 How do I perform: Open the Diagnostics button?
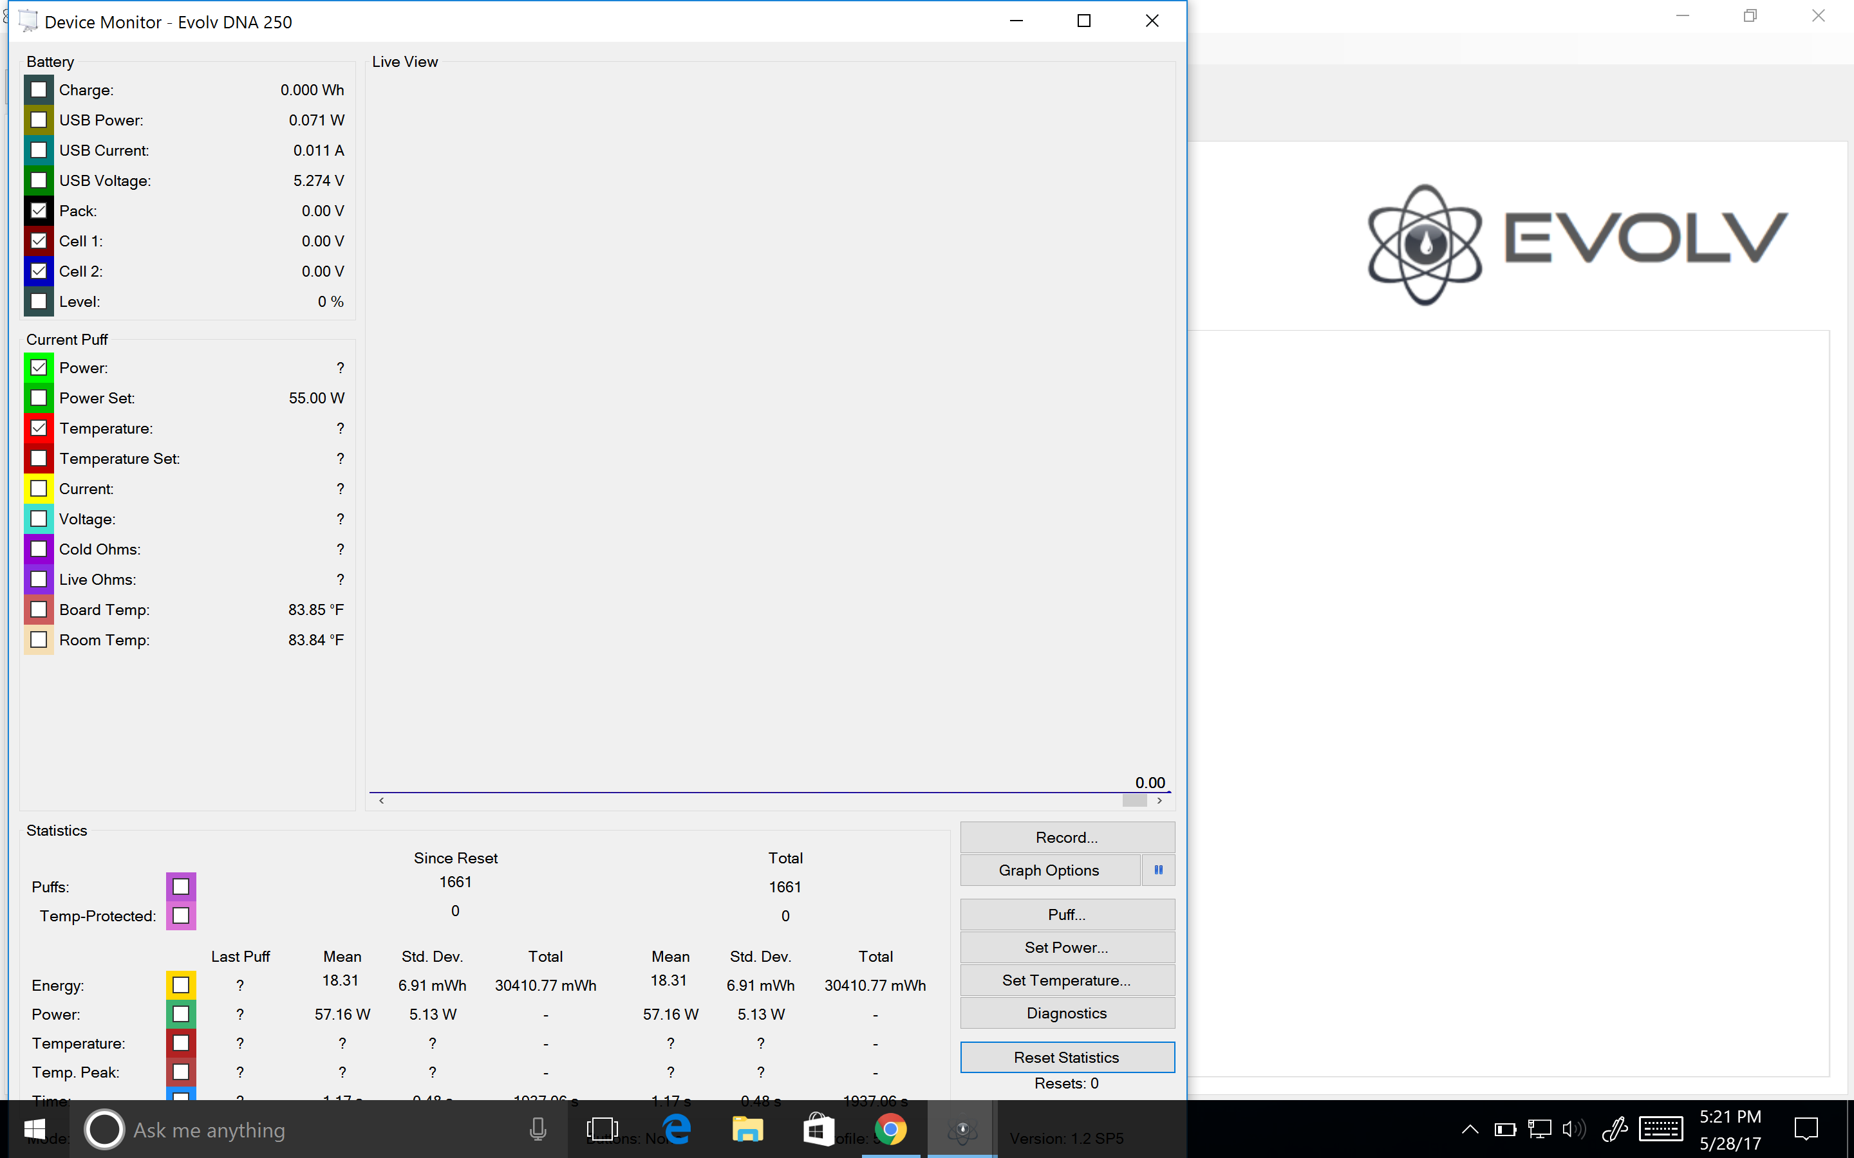[x=1067, y=1013]
